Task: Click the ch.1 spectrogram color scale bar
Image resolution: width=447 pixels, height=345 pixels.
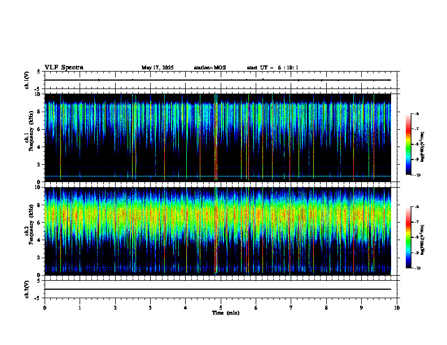Action: pos(409,144)
